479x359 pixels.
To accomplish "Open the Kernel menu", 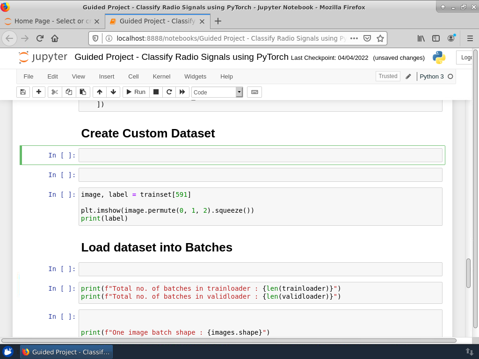I will click(161, 76).
